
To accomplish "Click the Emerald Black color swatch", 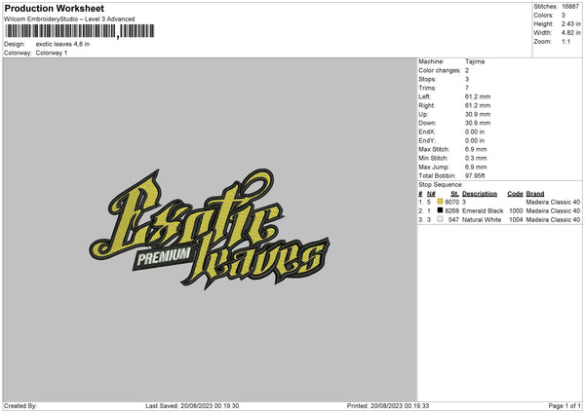I will [x=441, y=210].
